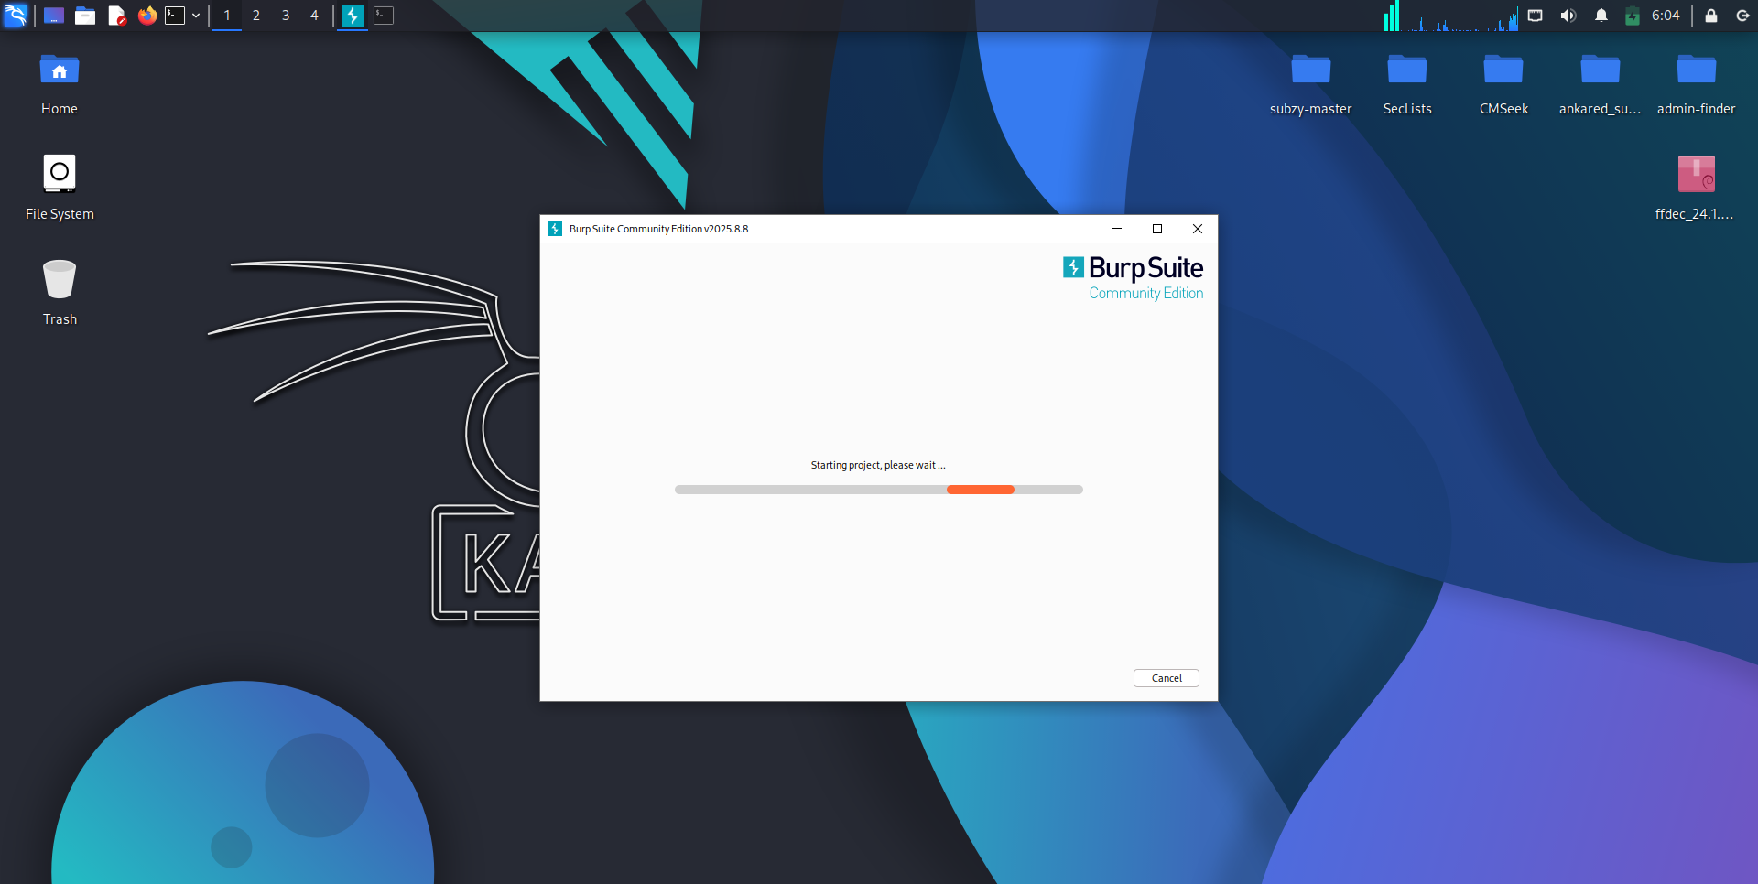Image resolution: width=1758 pixels, height=884 pixels.
Task: Click the Burp Suite logo icon
Action: [1073, 267]
